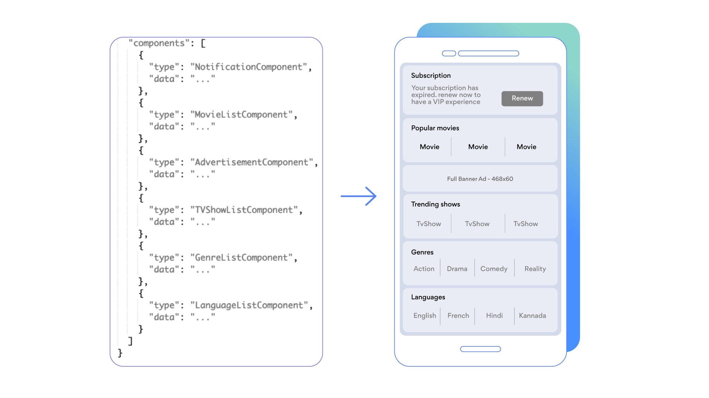The height and width of the screenshot is (398, 709).
Task: Click the "AdvertisementComponent" type value
Action: (x=252, y=162)
